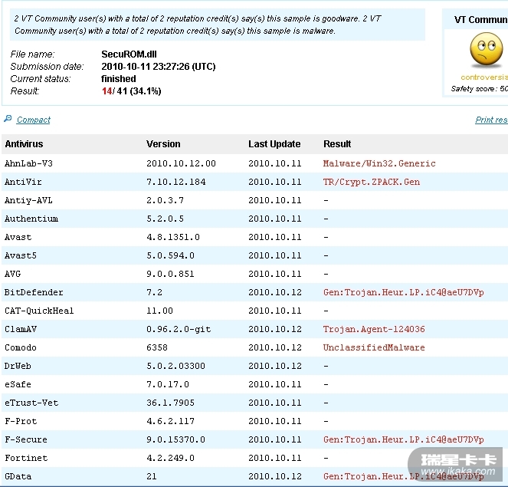Viewport: 508px width, 487px height.
Task: Click Malware/Win32.Generic result text
Action: [x=379, y=163]
